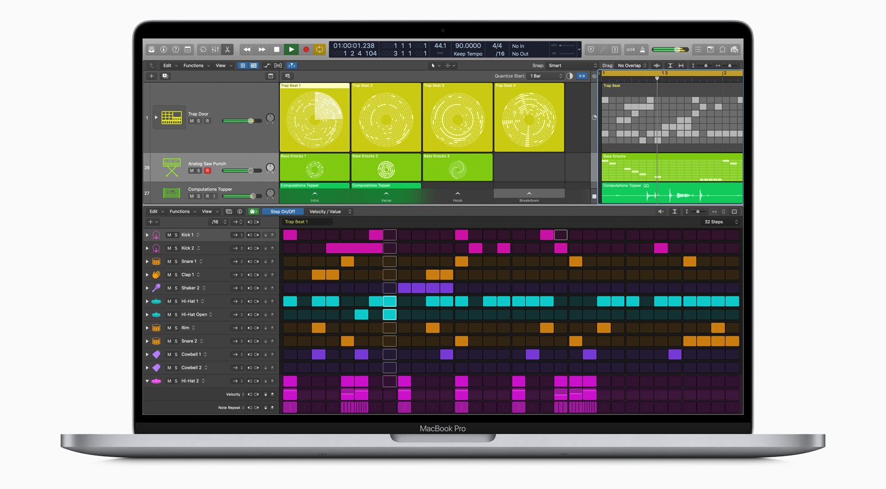Screen dimensions: 886x489
Task: Click the Rewind transport button
Action: [x=247, y=49]
